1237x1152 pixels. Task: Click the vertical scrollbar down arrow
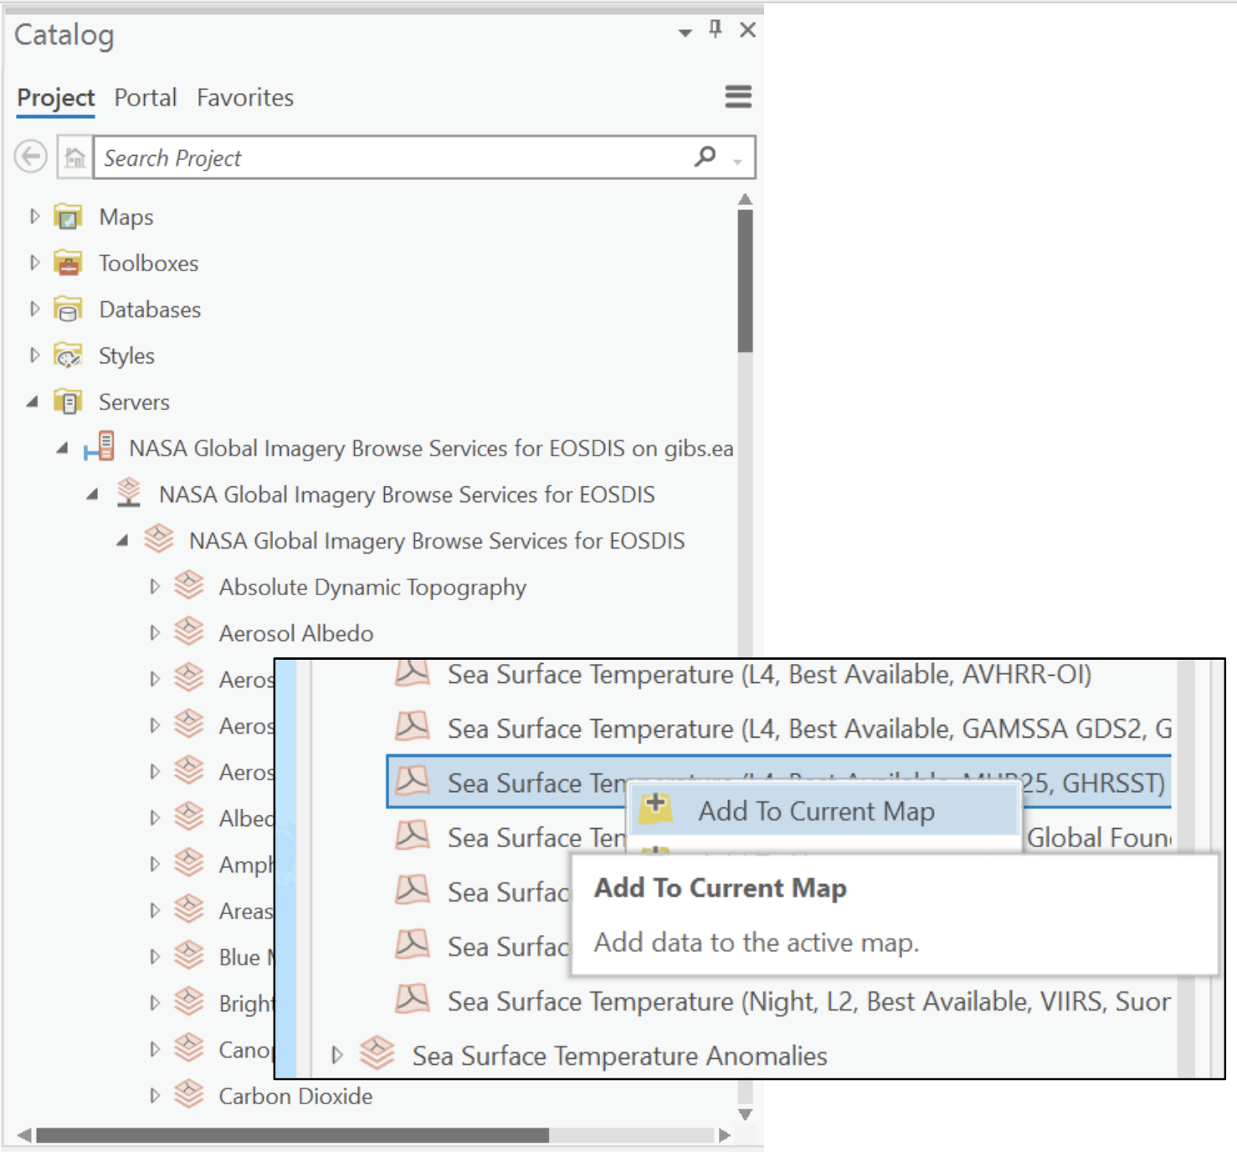745,1114
